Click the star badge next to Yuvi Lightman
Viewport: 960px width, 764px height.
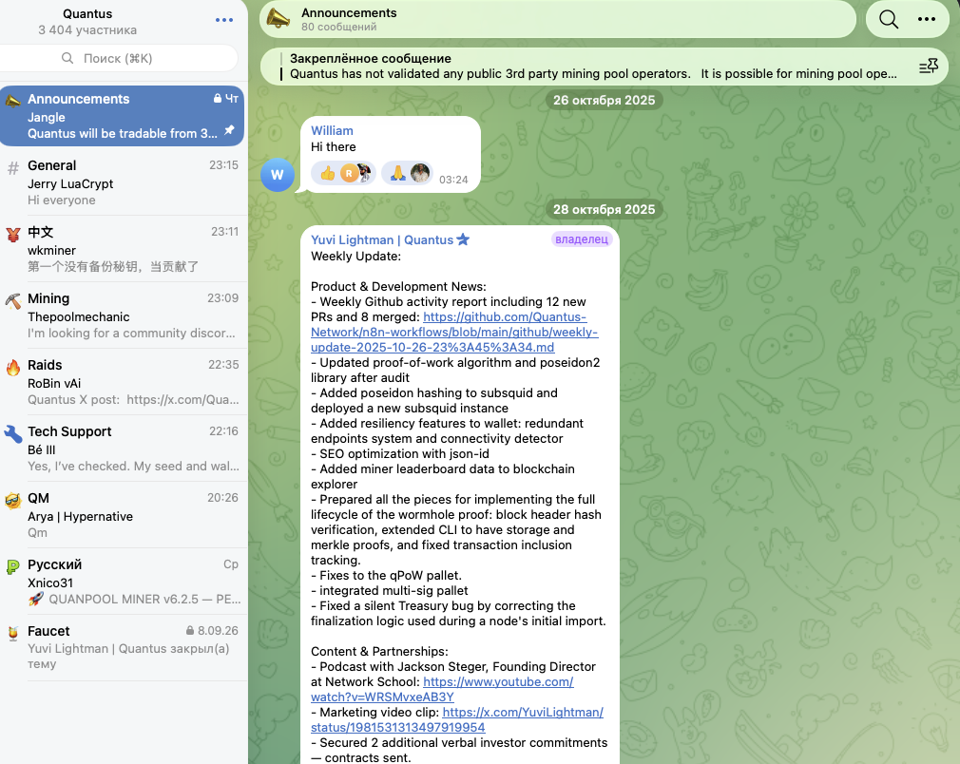(x=463, y=239)
